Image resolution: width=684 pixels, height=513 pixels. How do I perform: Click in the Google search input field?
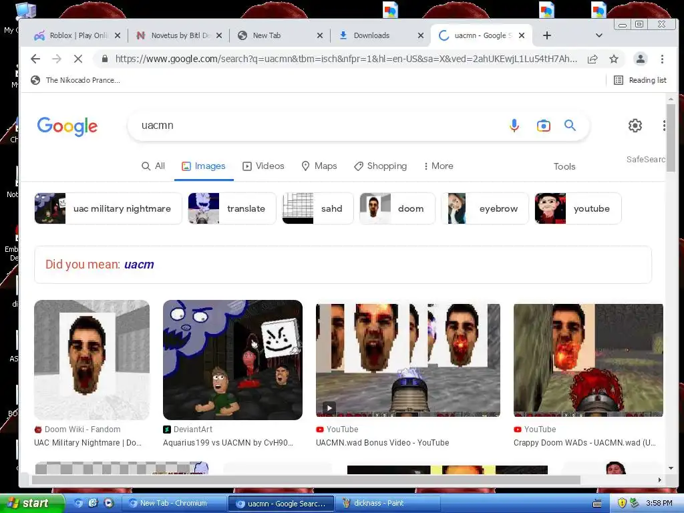pyautogui.click(x=319, y=126)
